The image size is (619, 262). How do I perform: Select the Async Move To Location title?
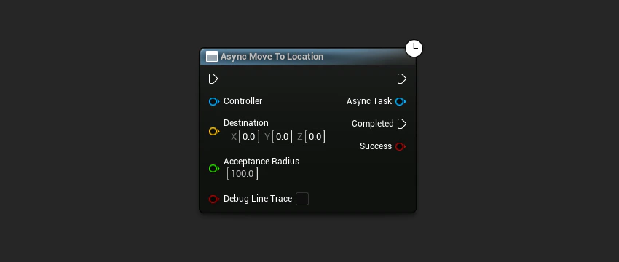272,57
